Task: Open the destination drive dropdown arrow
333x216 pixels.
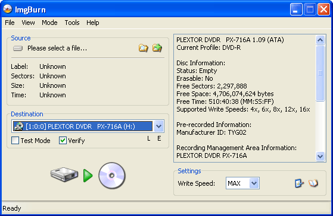Action: coord(158,126)
